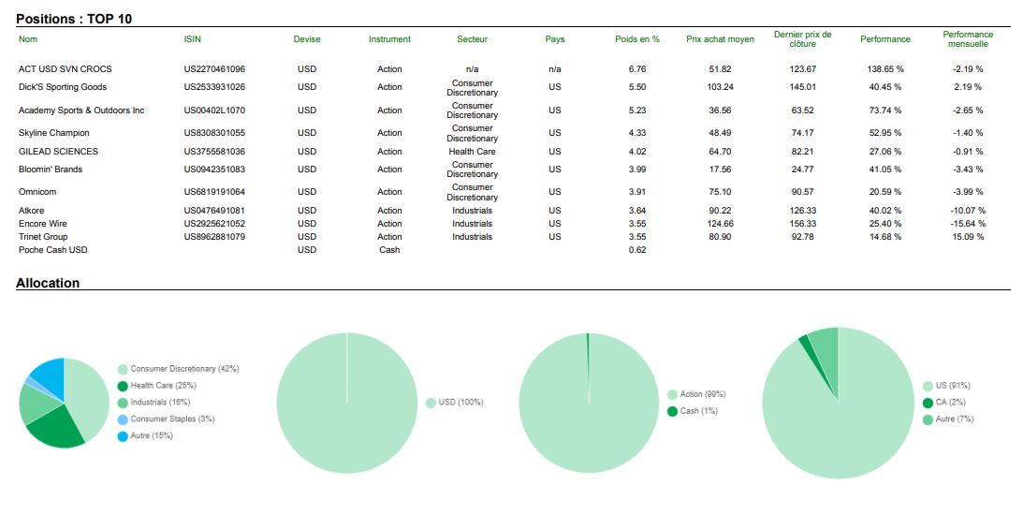Click the Consumer Discretionary legend color dot

pos(123,370)
